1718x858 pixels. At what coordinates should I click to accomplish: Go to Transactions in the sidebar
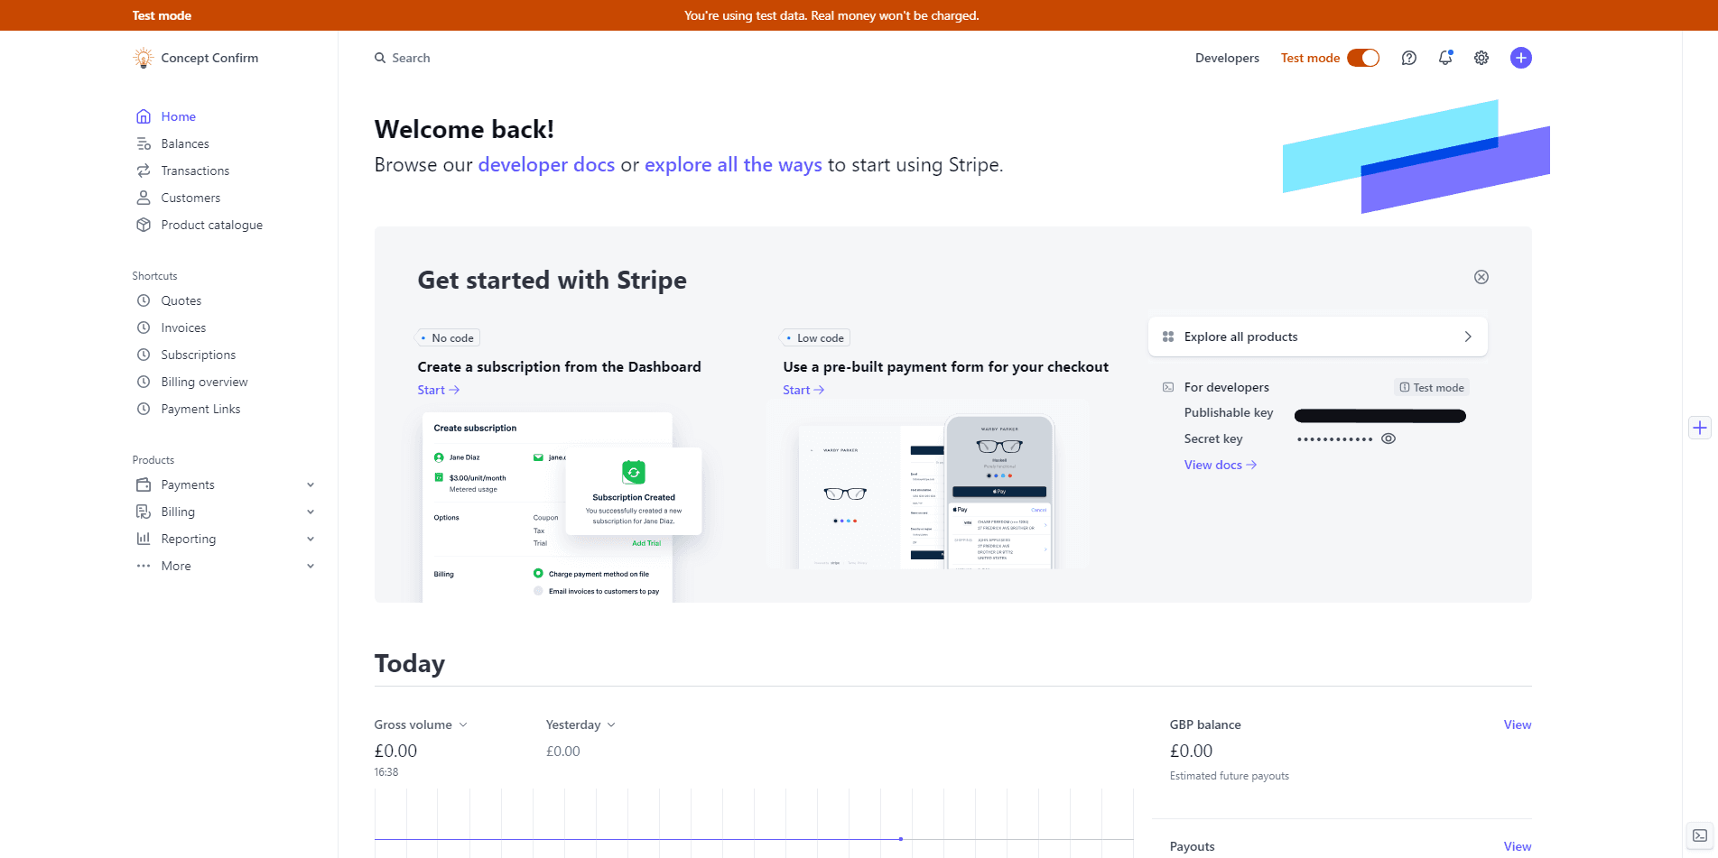tap(195, 171)
